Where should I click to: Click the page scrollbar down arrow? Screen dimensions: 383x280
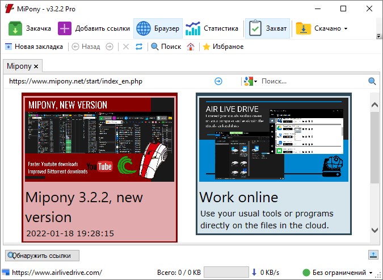(x=374, y=230)
